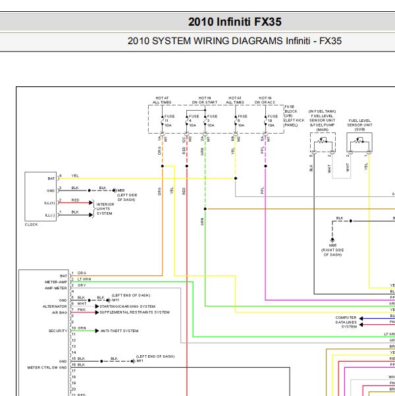This screenshot has height=396, width=395.
Task: Click the FUSE 4 10A label
Action: 194,121
